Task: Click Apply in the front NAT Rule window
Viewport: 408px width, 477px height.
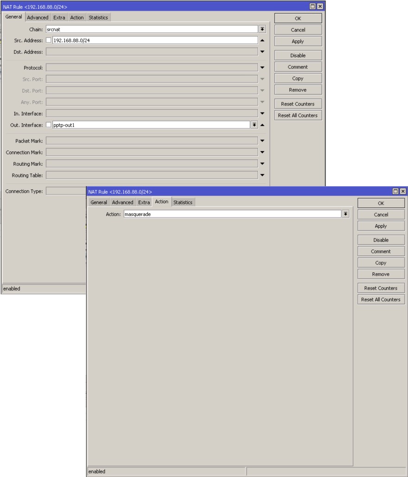Action: 381,226
